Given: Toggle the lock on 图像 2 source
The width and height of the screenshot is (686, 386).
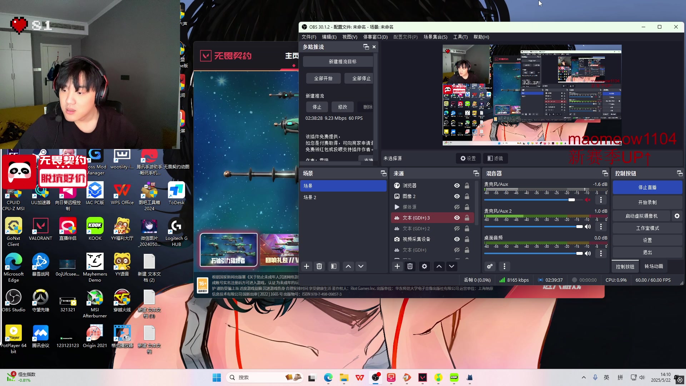Looking at the screenshot, I should click(467, 196).
